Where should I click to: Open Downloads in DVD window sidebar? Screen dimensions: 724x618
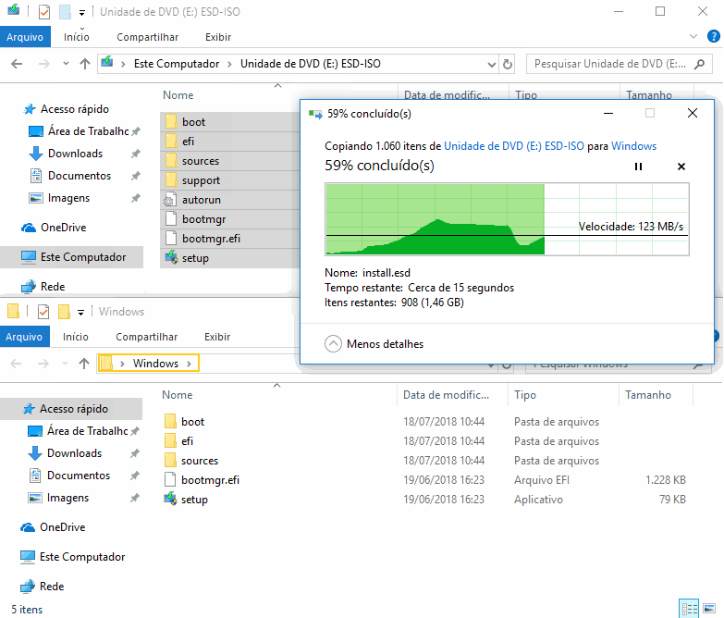[x=75, y=154]
